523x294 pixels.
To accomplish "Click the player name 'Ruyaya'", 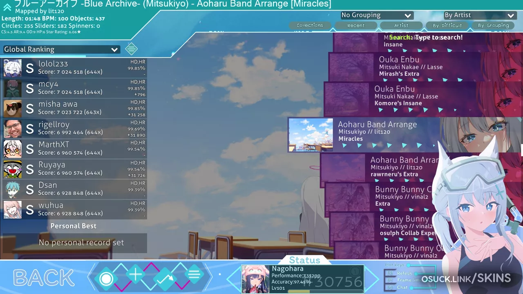I will click(x=52, y=165).
